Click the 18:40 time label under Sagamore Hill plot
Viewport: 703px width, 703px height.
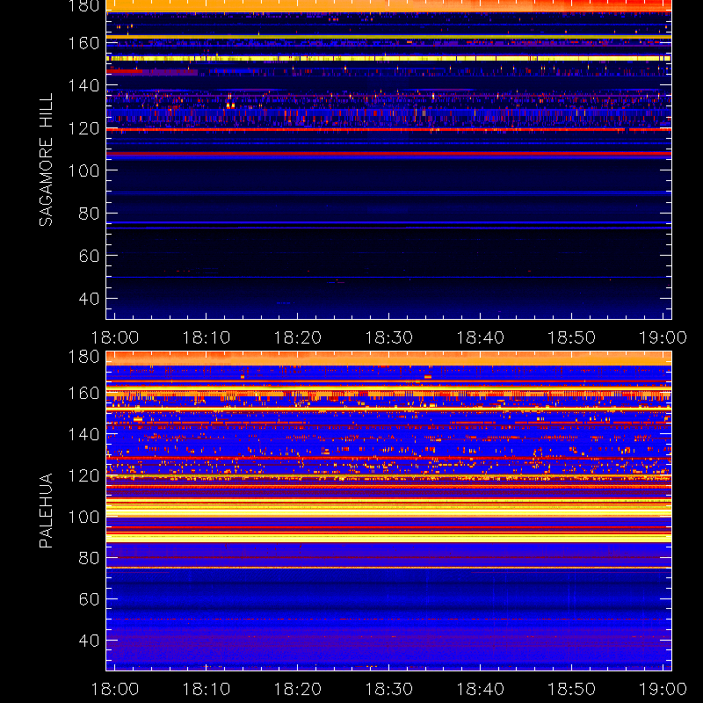[480, 337]
